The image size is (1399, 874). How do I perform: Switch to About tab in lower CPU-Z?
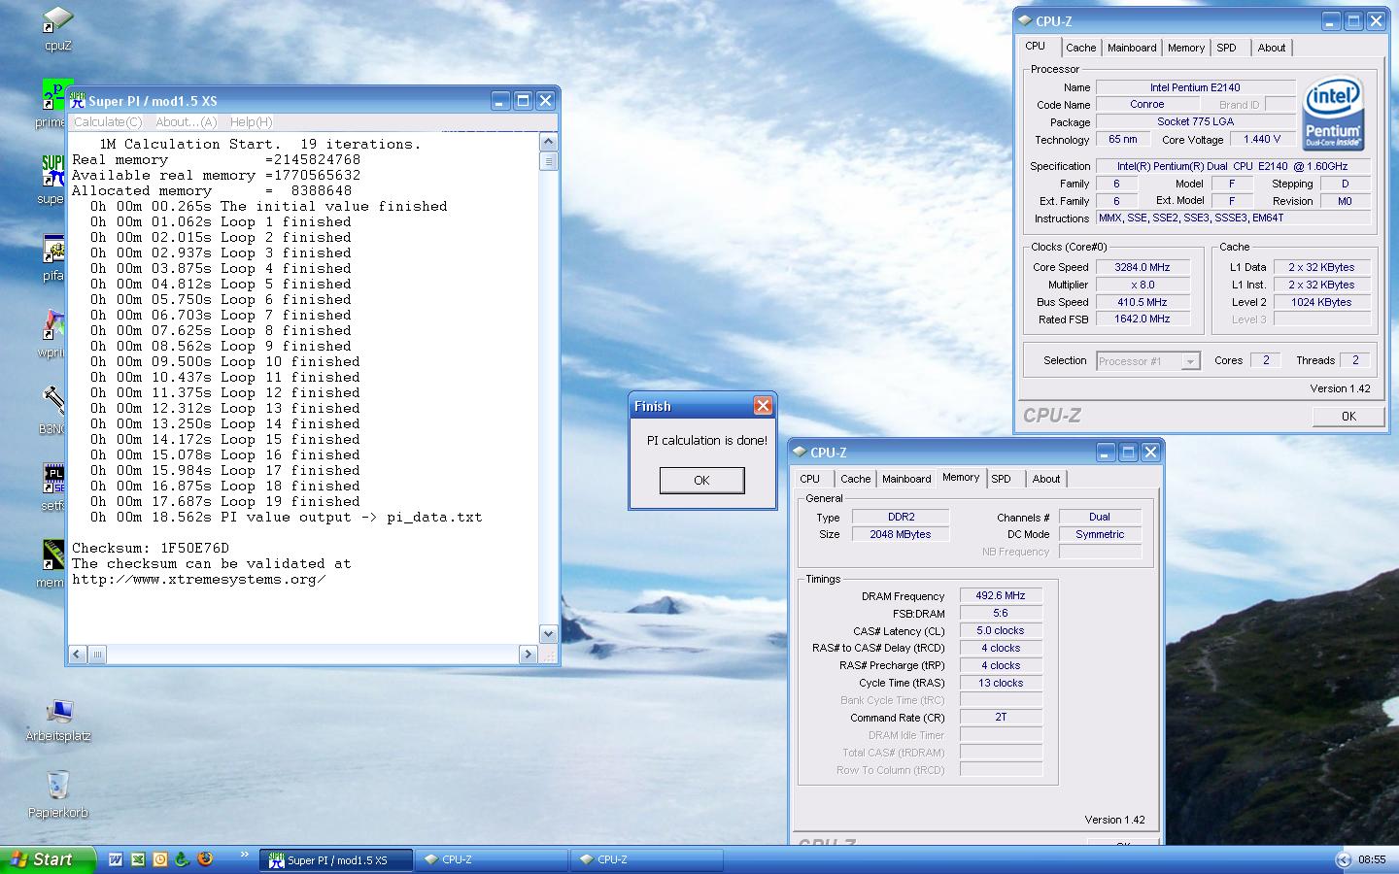1046,479
